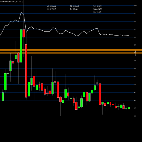
Task: Select the 'OH: 5.29' value
Action: pyautogui.click(x=97, y=9)
